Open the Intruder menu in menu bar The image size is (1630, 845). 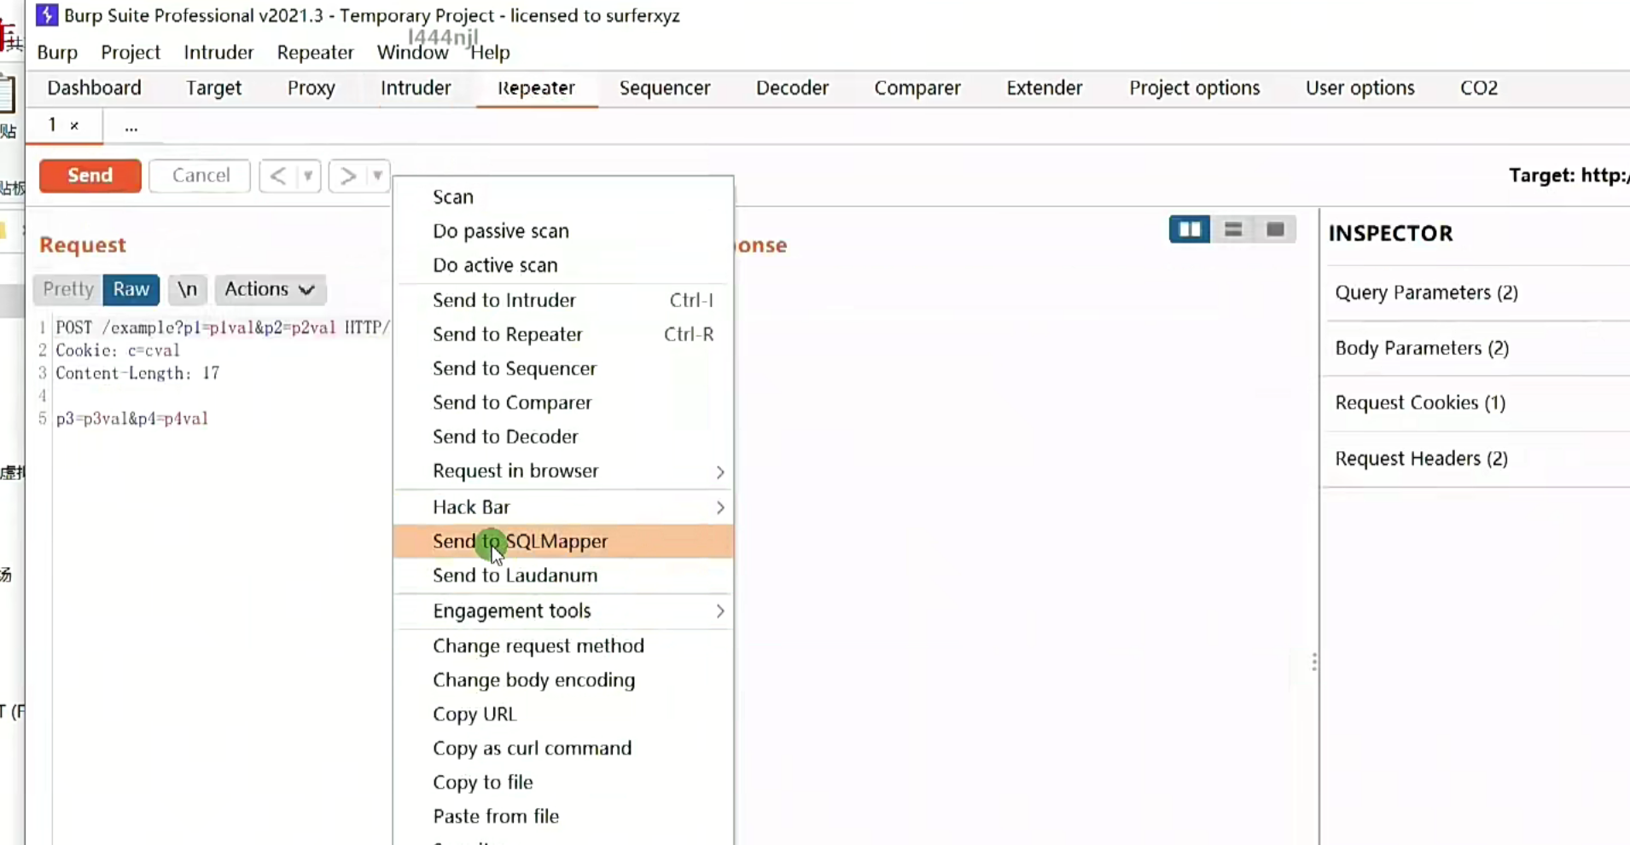pos(218,53)
